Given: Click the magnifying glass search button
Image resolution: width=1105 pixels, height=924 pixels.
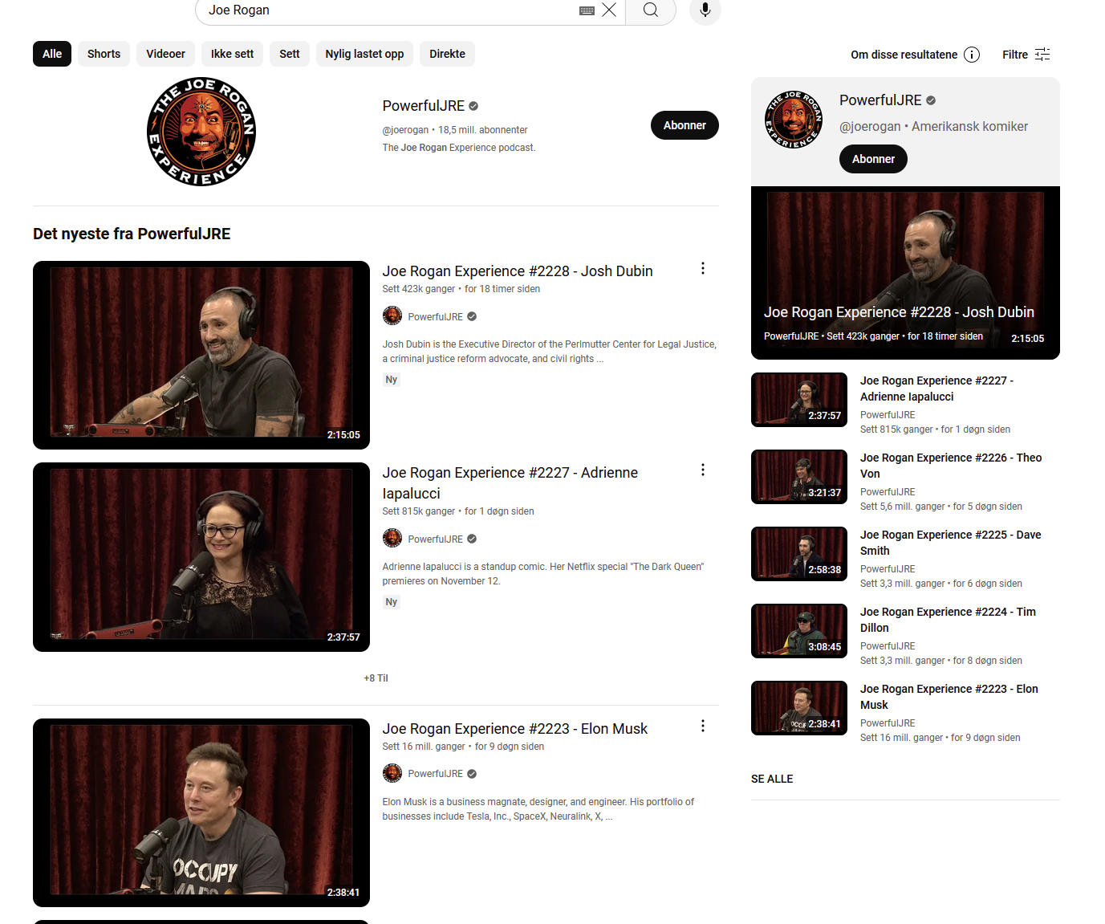Looking at the screenshot, I should coord(651,10).
